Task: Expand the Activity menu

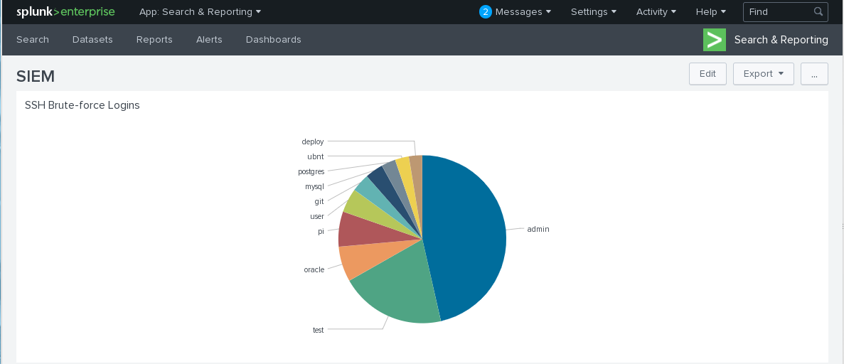Action: (656, 11)
